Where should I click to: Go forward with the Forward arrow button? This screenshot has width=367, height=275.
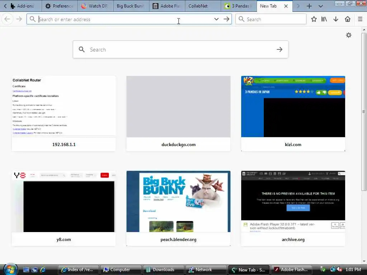19,19
